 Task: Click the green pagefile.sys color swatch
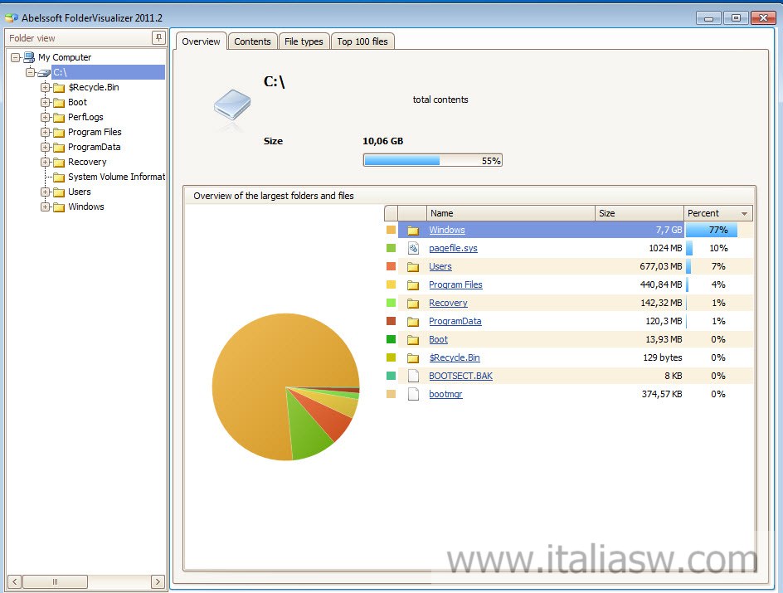pyautogui.click(x=391, y=248)
